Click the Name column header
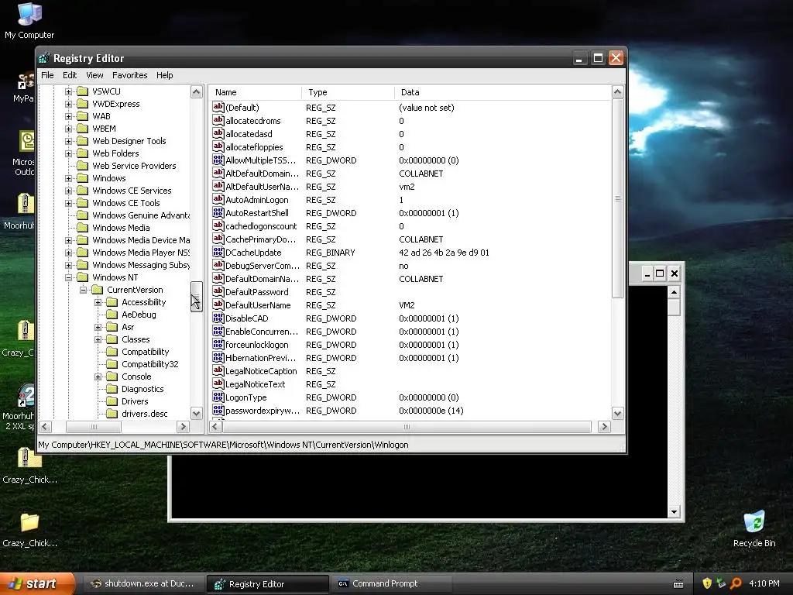This screenshot has height=595, width=793. tap(256, 92)
